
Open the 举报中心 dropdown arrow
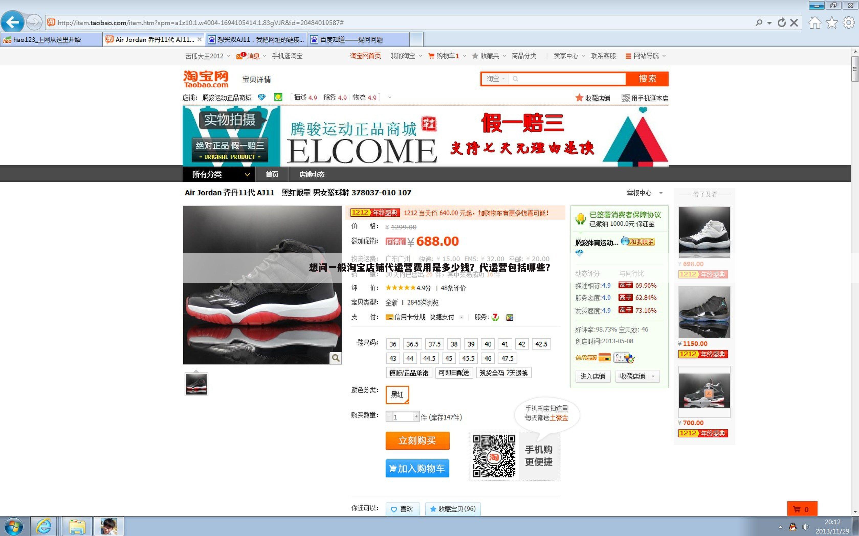click(x=660, y=193)
